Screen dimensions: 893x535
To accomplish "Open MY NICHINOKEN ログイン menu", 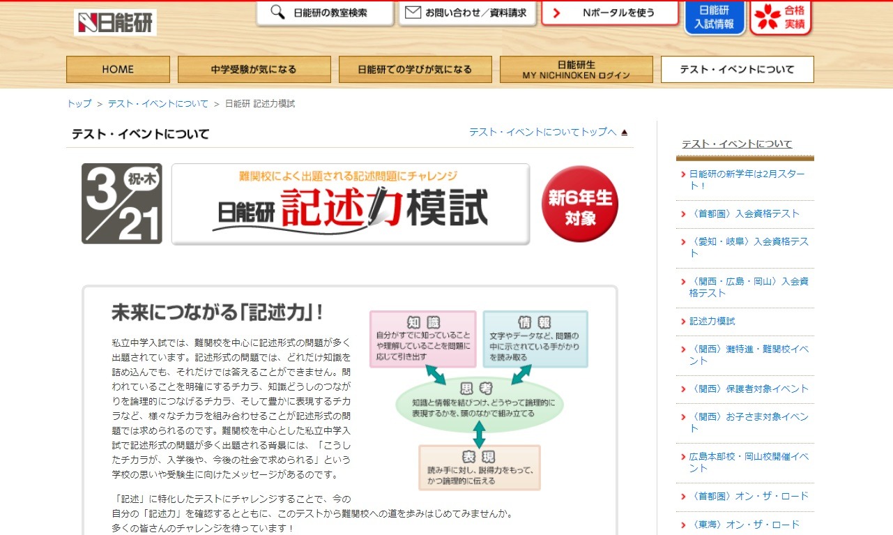I will click(576, 70).
